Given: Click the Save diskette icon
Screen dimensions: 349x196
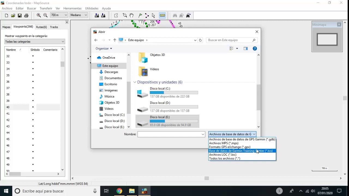Looking at the screenshot, I should (20, 16).
